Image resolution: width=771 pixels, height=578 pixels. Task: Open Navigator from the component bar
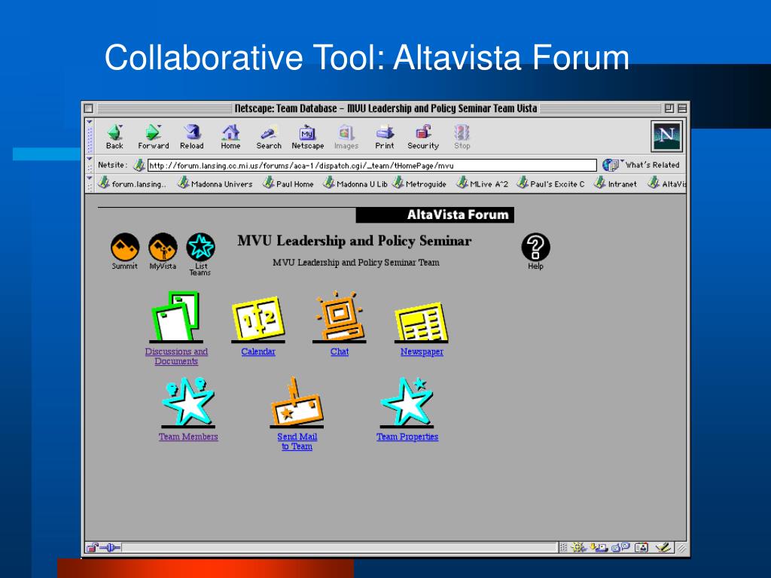click(x=578, y=548)
